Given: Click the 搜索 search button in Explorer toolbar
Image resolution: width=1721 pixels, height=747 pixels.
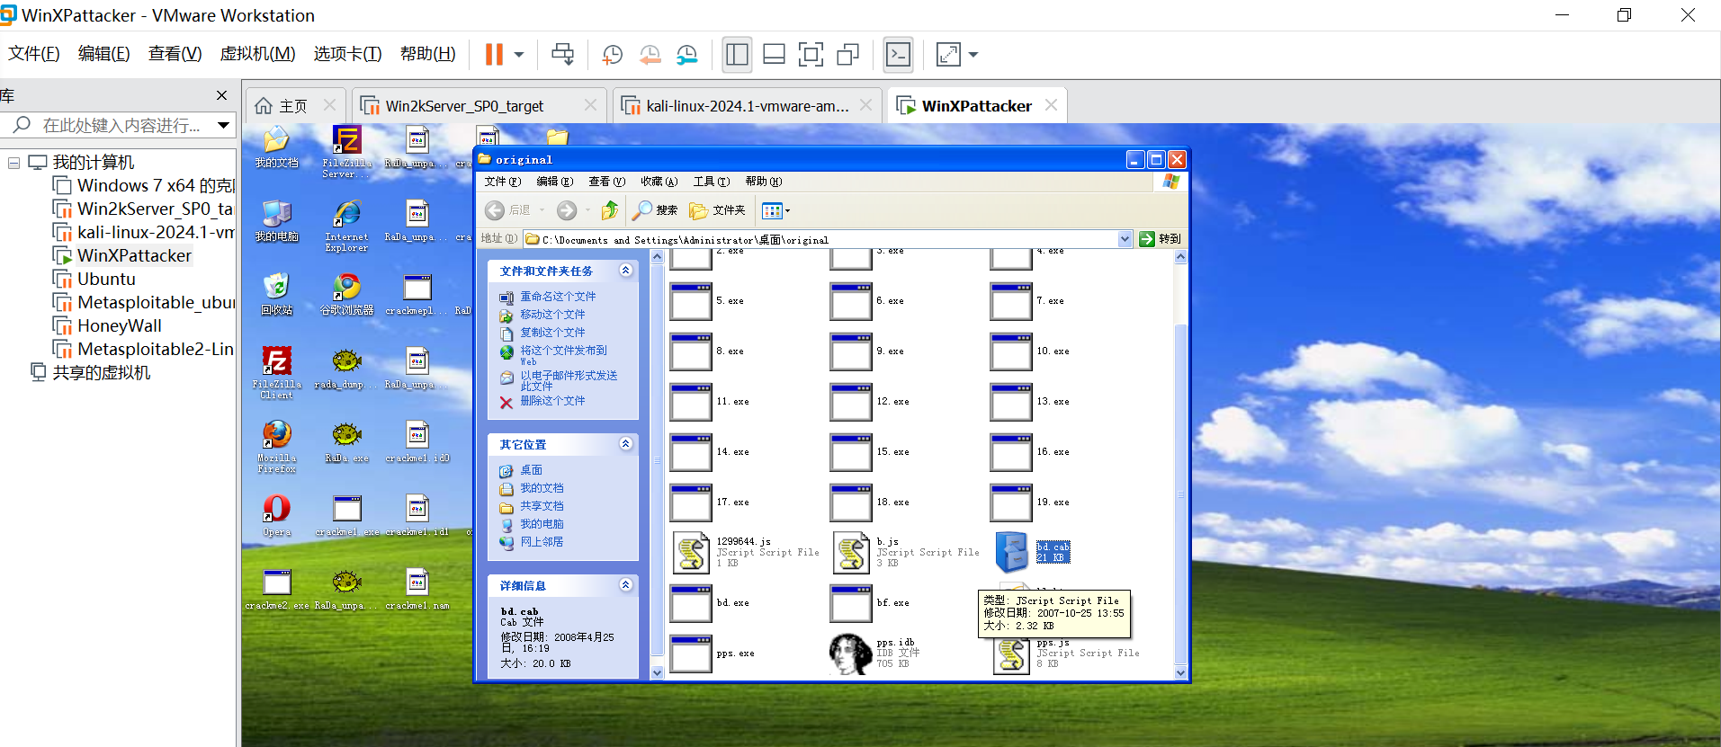Looking at the screenshot, I should point(655,210).
